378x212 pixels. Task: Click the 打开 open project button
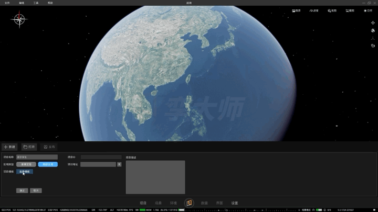(x=29, y=147)
